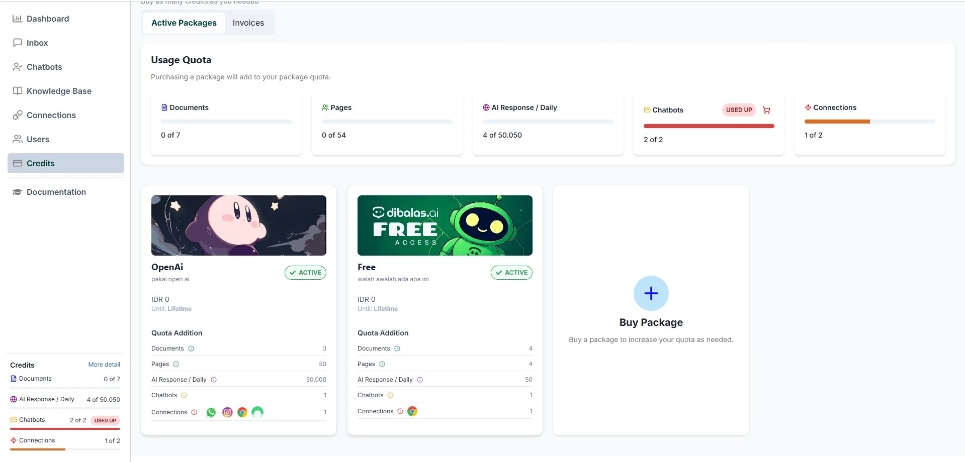The height and width of the screenshot is (462, 965).
Task: Switch to the Invoices tab
Action: (x=248, y=23)
